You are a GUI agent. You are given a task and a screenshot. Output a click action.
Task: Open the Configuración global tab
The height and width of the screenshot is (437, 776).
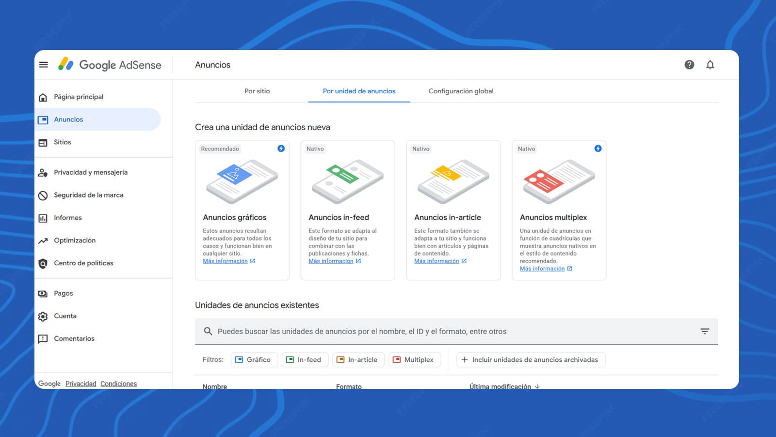(x=461, y=91)
